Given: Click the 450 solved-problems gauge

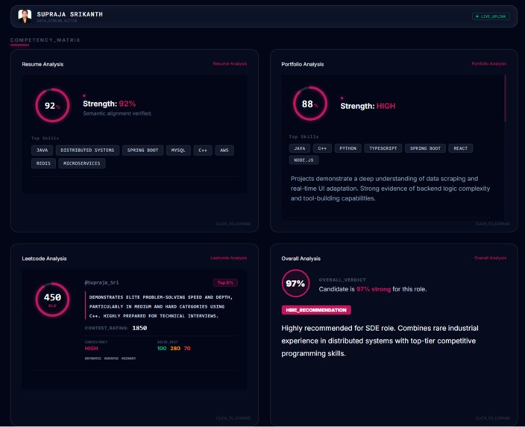Looking at the screenshot, I should (x=52, y=300).
